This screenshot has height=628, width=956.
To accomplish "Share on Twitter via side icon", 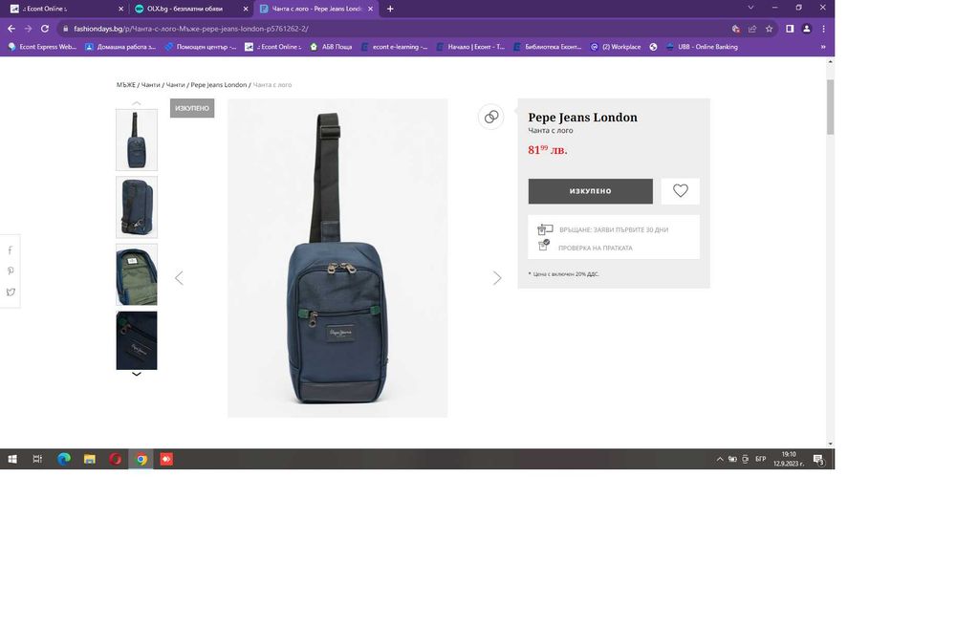I will tap(10, 292).
